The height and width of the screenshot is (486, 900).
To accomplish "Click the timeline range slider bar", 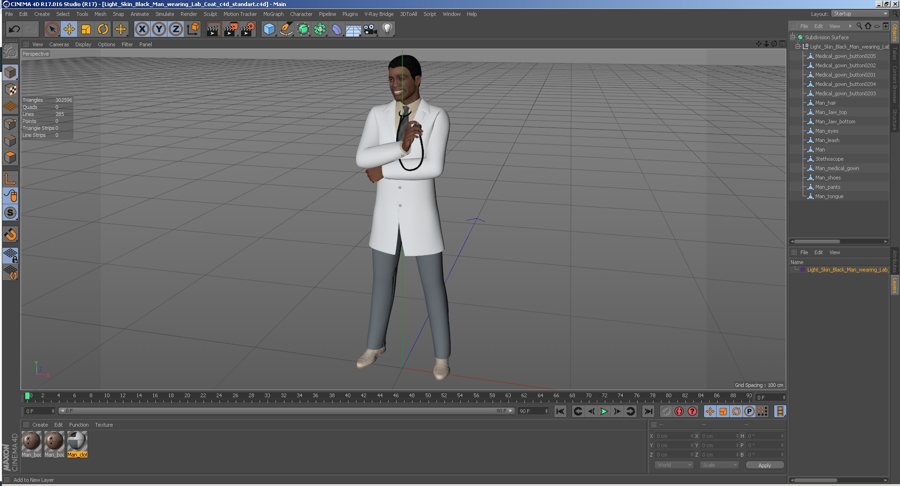I will (x=286, y=411).
